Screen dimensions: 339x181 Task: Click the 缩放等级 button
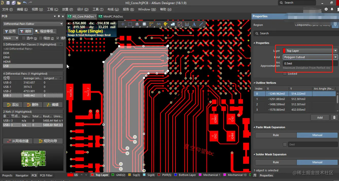tap(45, 31)
